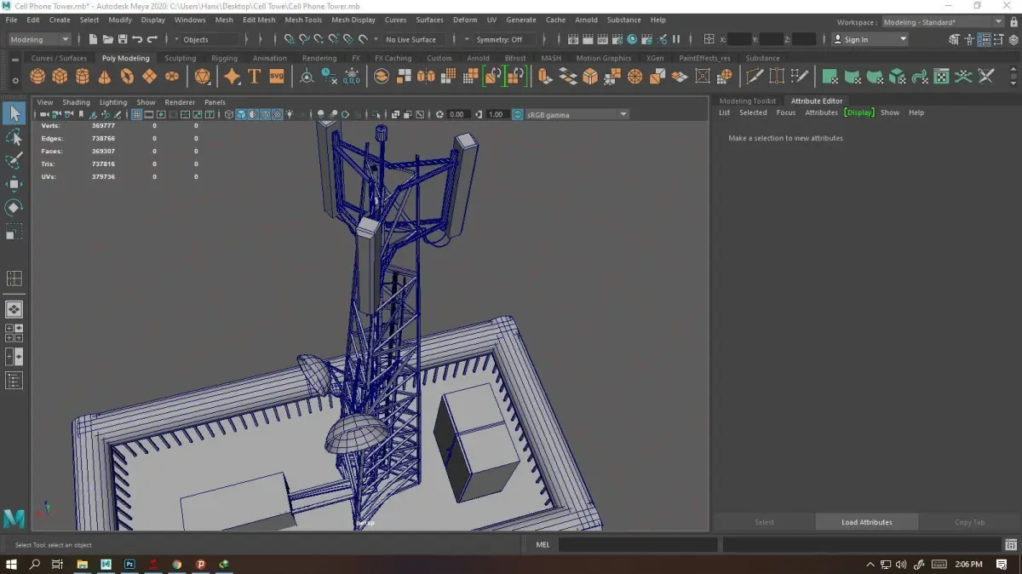Screen dimensions: 1022x574
Task: Create a Polygon Cube from shelf
Action: [60, 77]
